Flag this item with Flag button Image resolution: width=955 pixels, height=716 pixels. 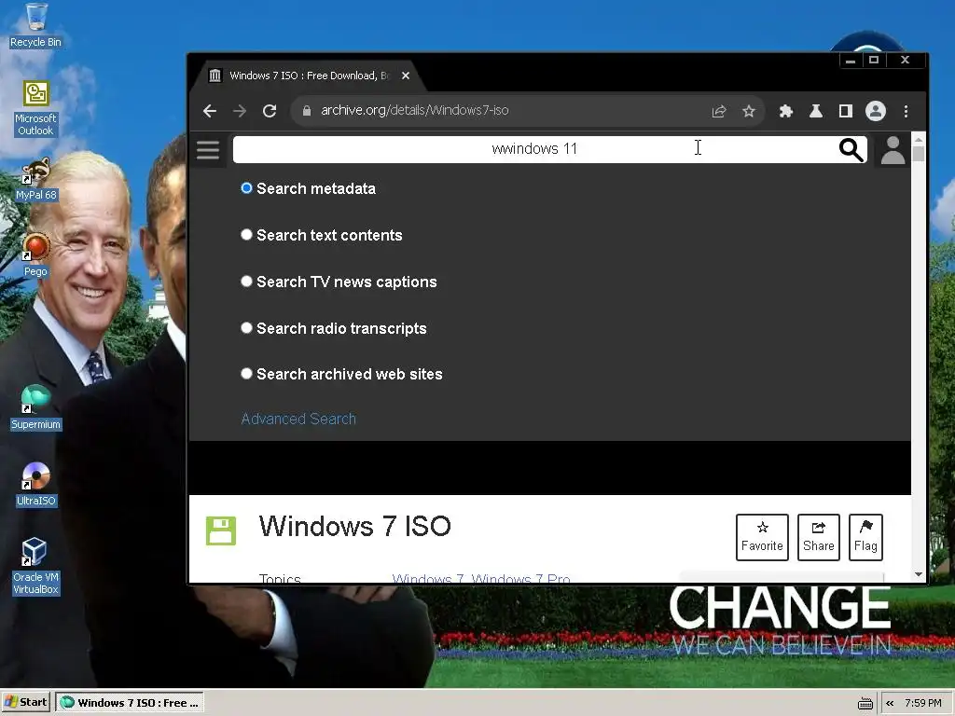pyautogui.click(x=865, y=537)
